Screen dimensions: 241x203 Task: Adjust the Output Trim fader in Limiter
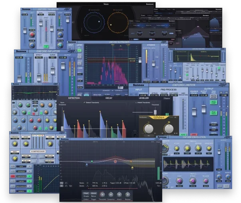tap(204, 109)
